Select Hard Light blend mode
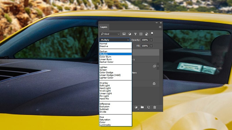 (x=115, y=88)
